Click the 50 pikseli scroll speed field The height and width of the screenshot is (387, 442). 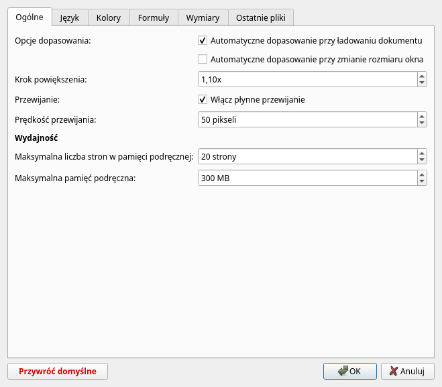[307, 119]
